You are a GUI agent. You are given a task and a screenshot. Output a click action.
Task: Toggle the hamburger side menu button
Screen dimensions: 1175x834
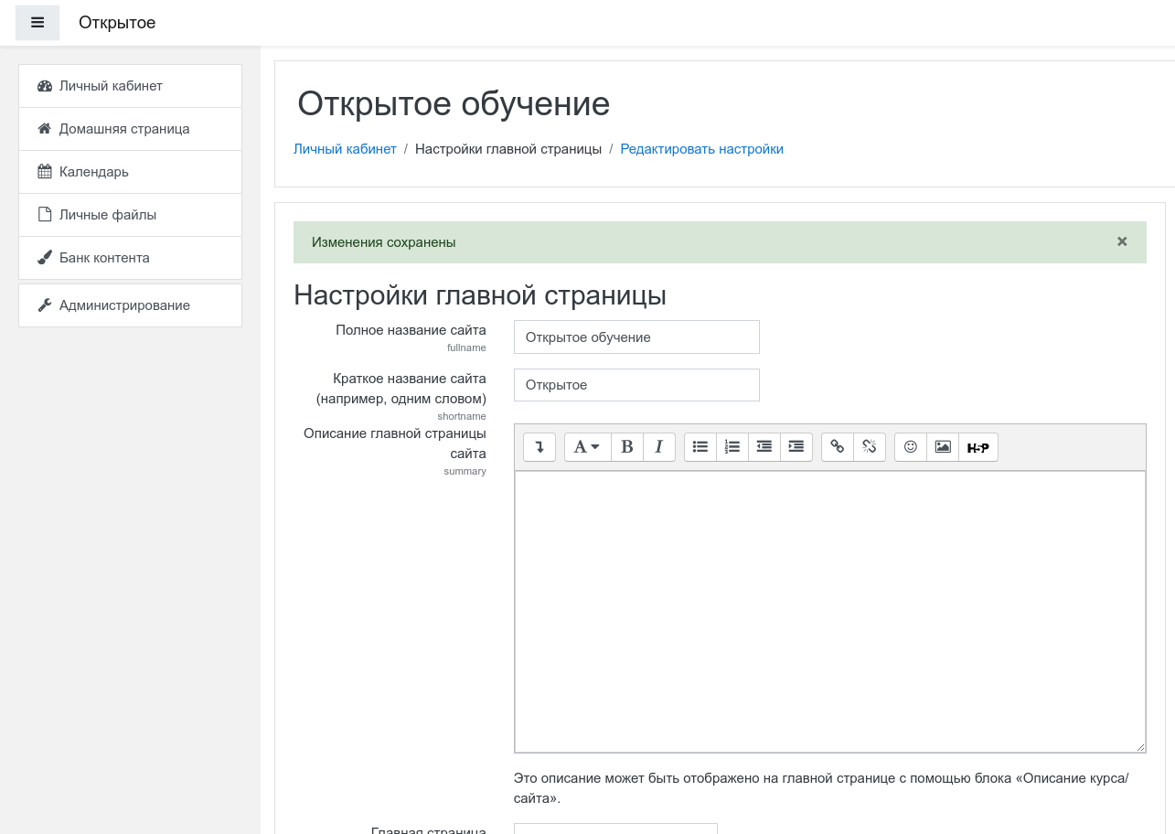[37, 23]
